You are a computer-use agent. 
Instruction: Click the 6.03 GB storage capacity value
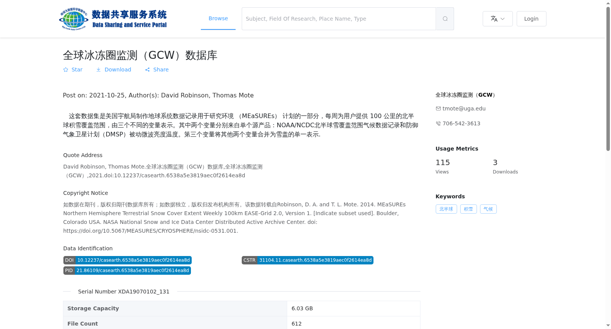click(302, 308)
